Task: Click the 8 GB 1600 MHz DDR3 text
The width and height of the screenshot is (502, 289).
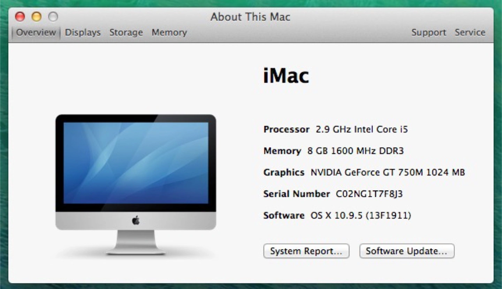Action: [355, 151]
